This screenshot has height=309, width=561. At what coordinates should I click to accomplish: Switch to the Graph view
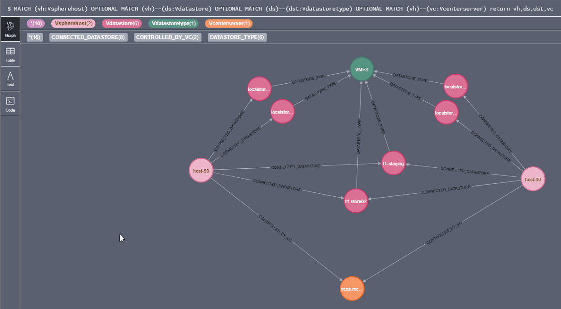pyautogui.click(x=10, y=29)
